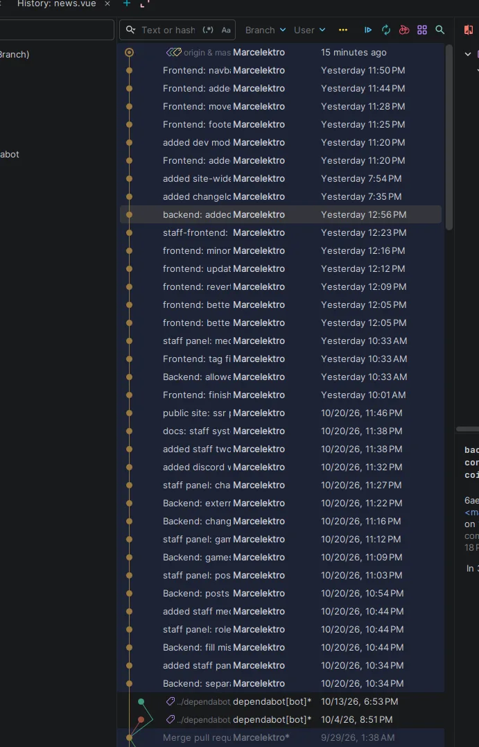Select the 'staff panel: med' commit at 10:33 AM

point(281,341)
